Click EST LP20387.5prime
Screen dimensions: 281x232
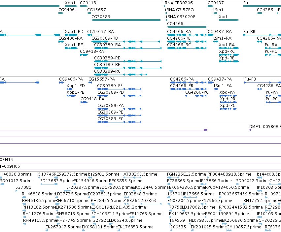(x=83, y=187)
